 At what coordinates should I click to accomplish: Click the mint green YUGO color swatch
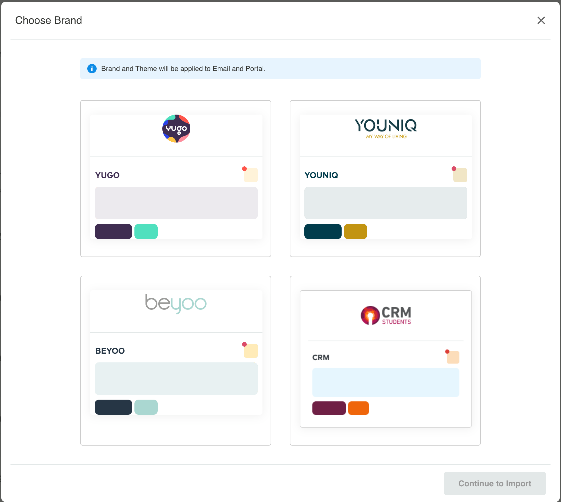[x=146, y=232]
